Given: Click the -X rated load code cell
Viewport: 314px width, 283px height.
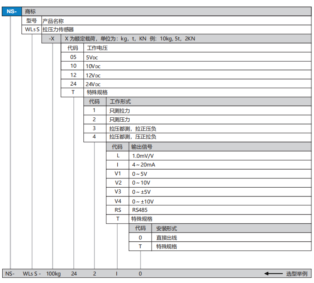Looking at the screenshot, I should [51, 39].
